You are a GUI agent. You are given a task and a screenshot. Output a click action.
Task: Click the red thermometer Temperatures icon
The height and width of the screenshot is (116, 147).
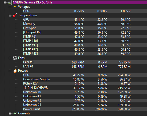pyautogui.click(x=15, y=15)
